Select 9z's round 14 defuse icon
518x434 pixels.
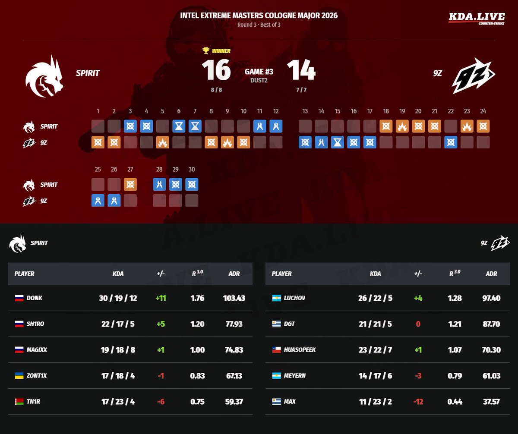[x=322, y=142]
